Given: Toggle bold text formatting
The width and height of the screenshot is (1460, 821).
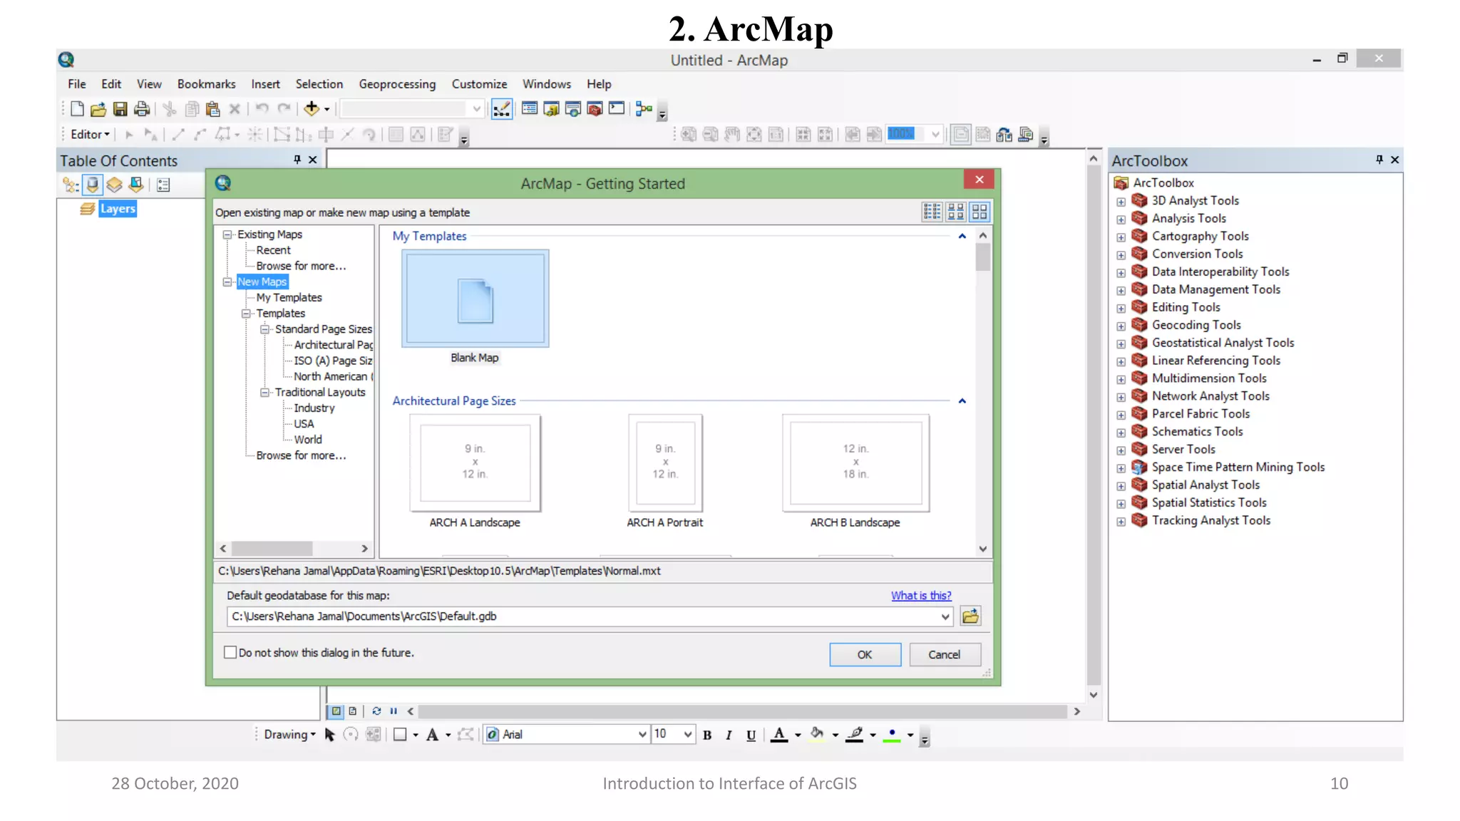Looking at the screenshot, I should click(707, 735).
